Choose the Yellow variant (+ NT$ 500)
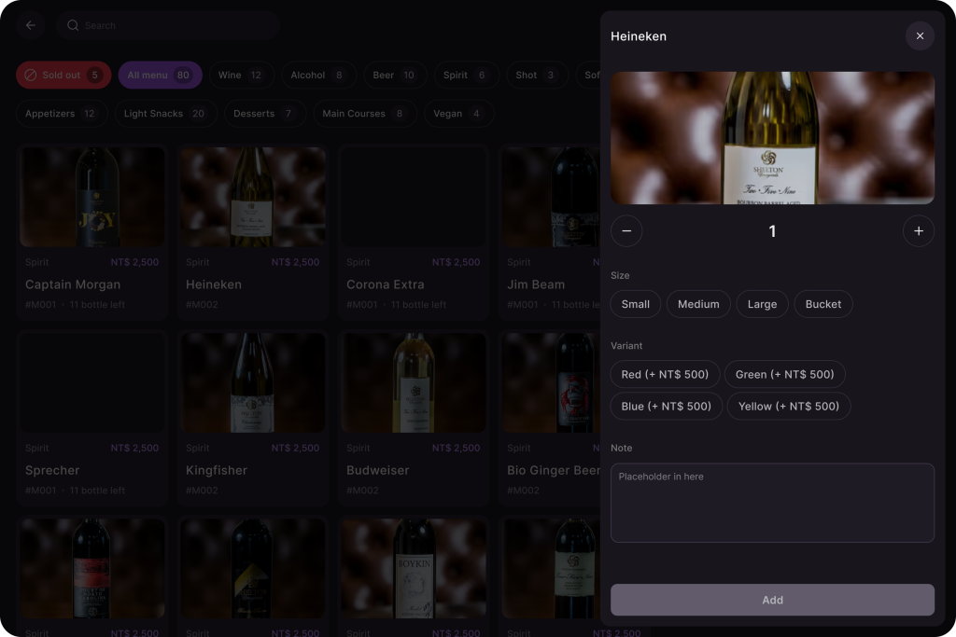 click(789, 407)
